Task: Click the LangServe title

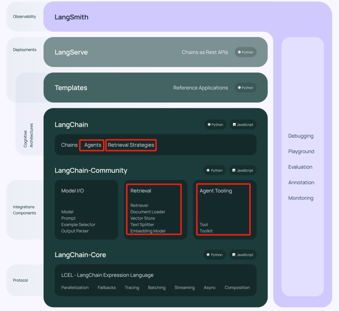Action: (71, 52)
